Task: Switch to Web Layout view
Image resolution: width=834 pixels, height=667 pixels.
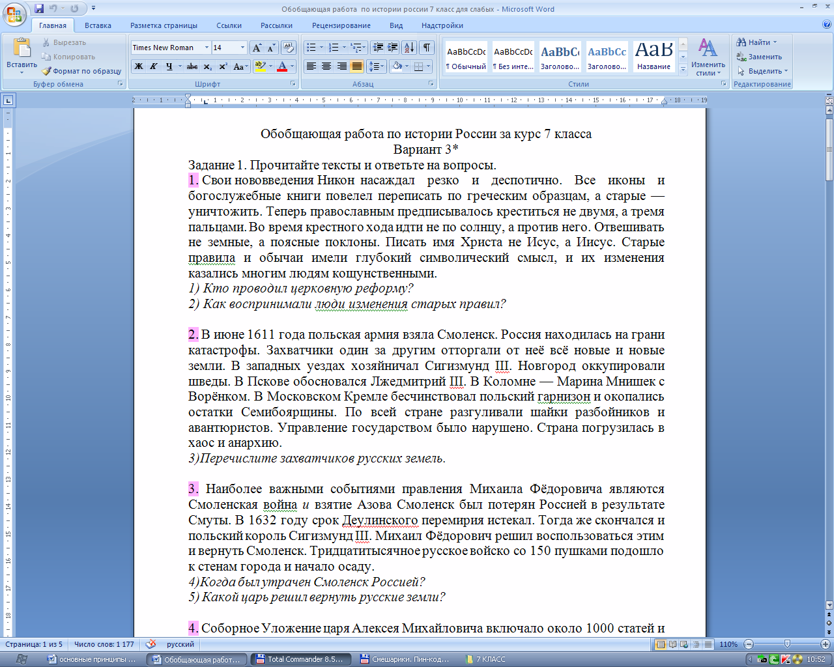Action: pyautogui.click(x=684, y=644)
